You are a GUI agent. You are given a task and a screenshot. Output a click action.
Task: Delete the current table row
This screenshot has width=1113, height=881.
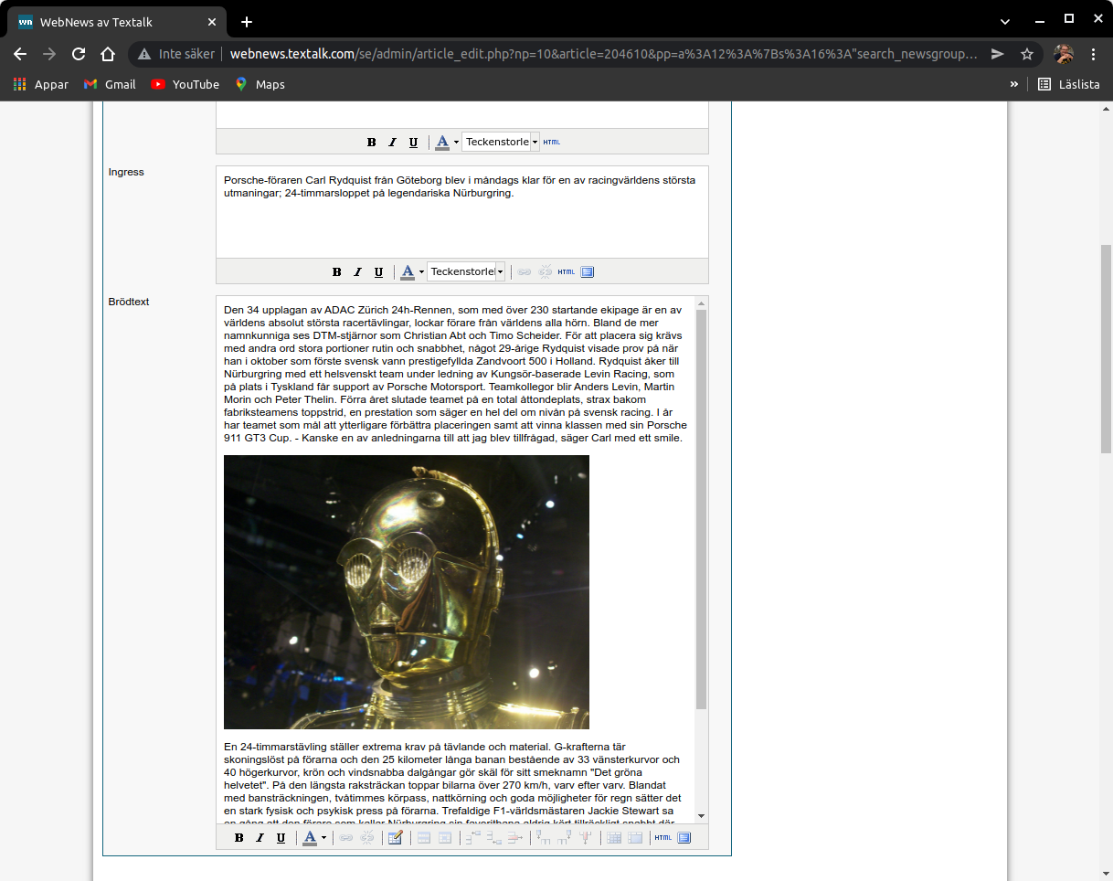(515, 837)
